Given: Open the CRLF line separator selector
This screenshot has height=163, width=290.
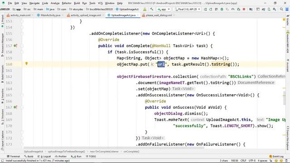Looking at the screenshot, I should click(x=243, y=161).
